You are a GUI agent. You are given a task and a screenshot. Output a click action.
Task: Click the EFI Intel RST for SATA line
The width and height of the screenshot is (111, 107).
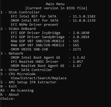tap(53, 16)
